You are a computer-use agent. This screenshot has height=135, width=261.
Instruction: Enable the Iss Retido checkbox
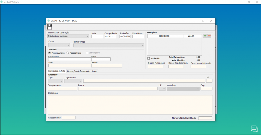pyautogui.click(x=149, y=58)
